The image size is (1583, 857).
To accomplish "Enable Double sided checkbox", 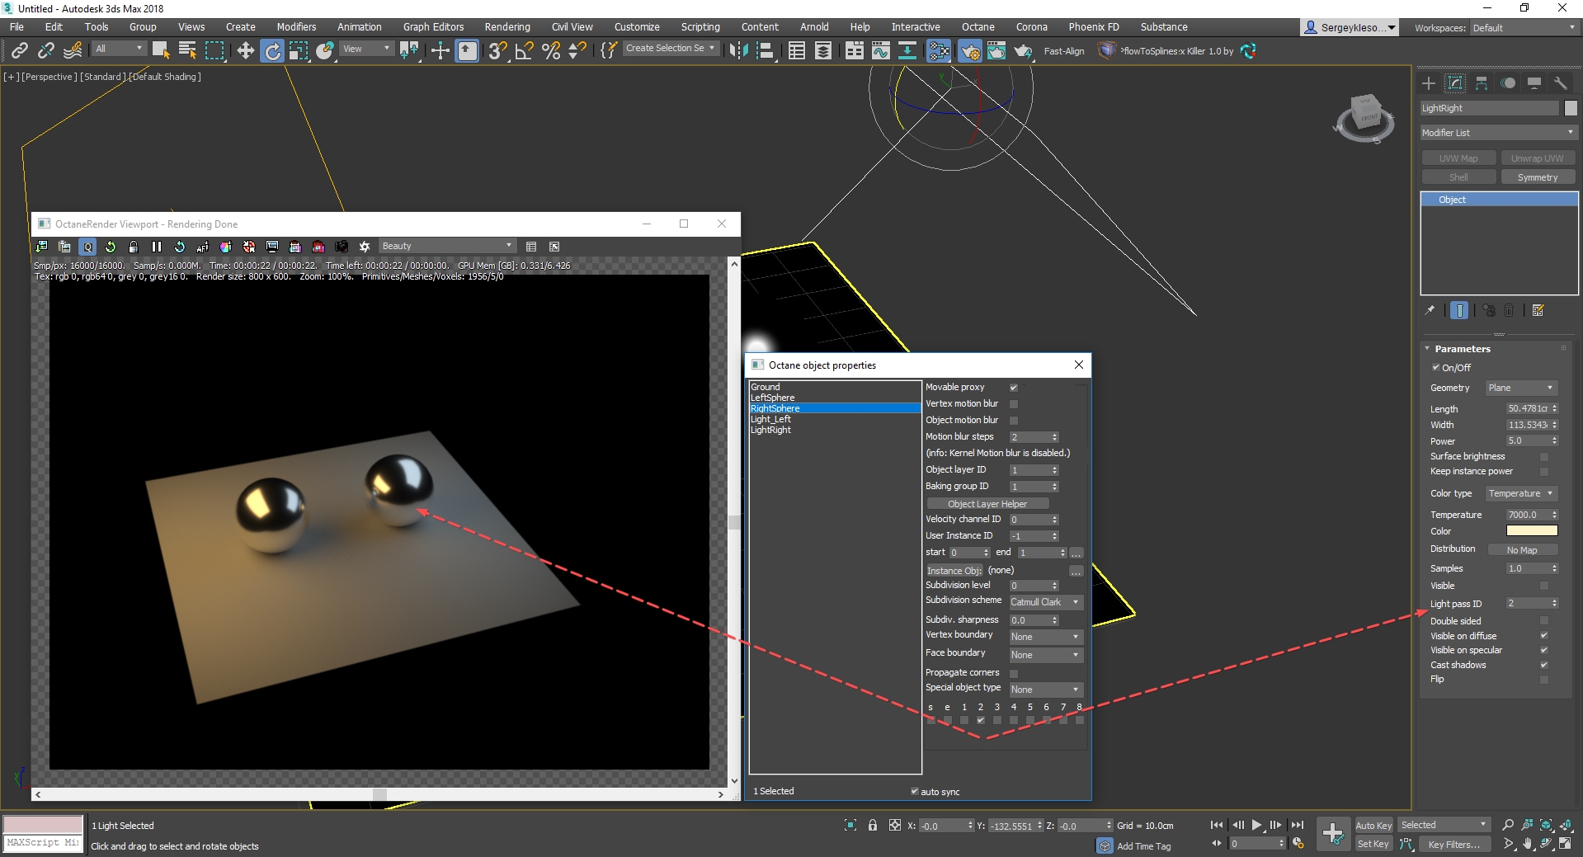I will point(1544,621).
